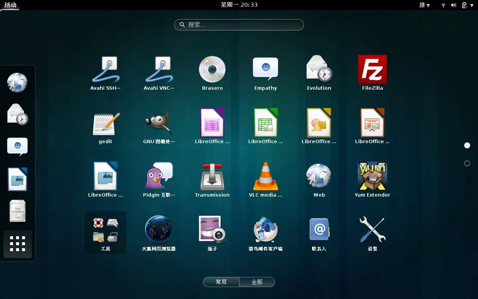This screenshot has width=478, height=299.
Task: Focus the 搜索 search field
Action: pyautogui.click(x=239, y=25)
